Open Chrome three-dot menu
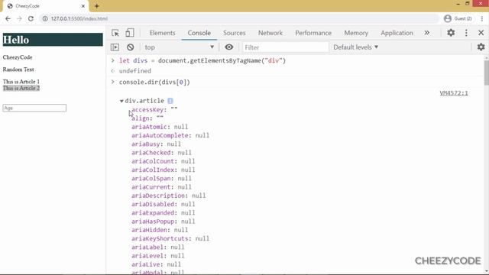489x275 pixels. [482, 18]
